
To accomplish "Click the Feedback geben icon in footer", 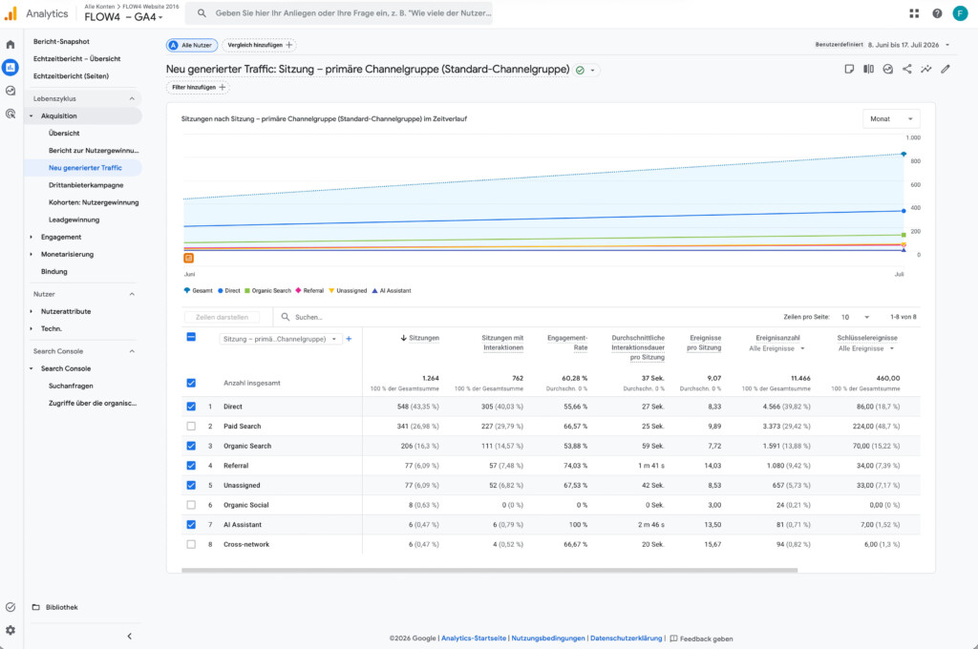I will point(673,639).
